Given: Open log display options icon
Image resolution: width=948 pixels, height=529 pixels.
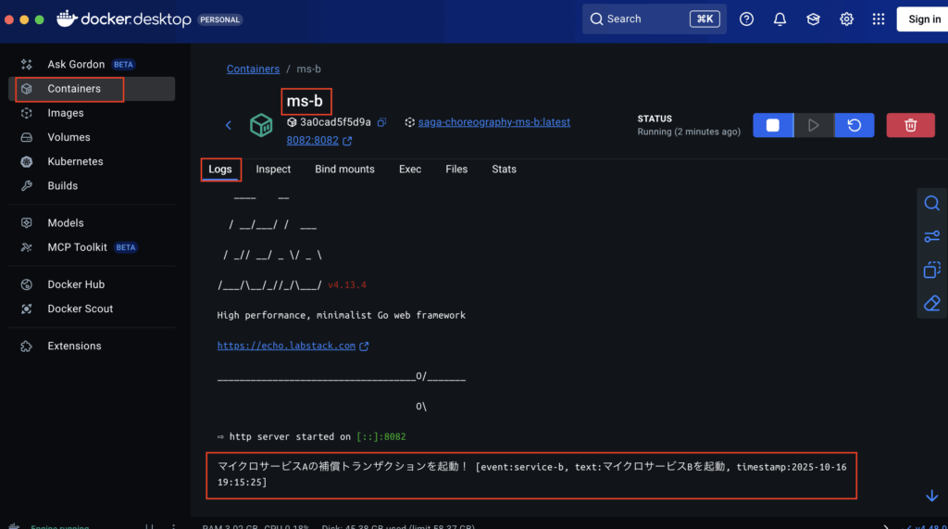Looking at the screenshot, I should [x=931, y=237].
